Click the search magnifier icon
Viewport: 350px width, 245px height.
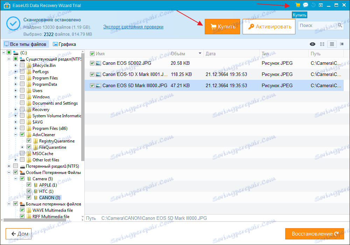(340, 25)
